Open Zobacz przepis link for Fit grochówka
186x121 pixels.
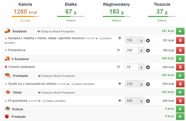54,101
